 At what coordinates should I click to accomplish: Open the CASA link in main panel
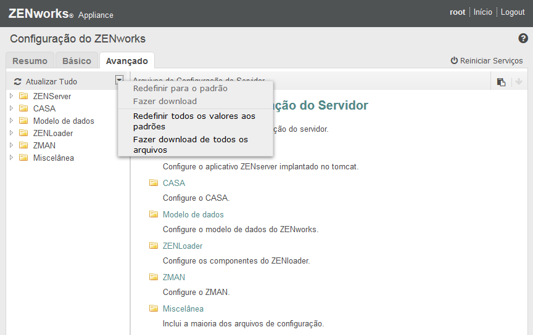point(174,183)
